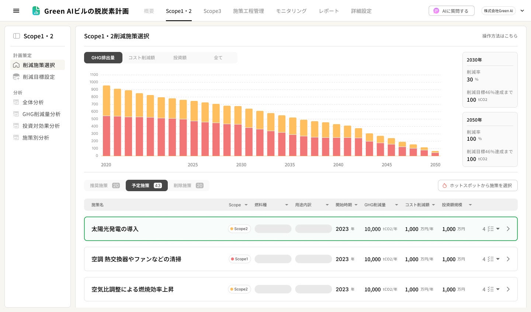Open the Scope column filter dropdown
Image resolution: width=531 pixels, height=312 pixels.
(246, 205)
